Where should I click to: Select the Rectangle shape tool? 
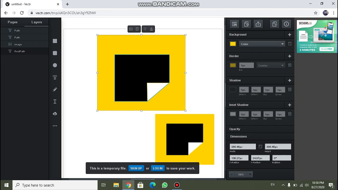tap(55, 41)
